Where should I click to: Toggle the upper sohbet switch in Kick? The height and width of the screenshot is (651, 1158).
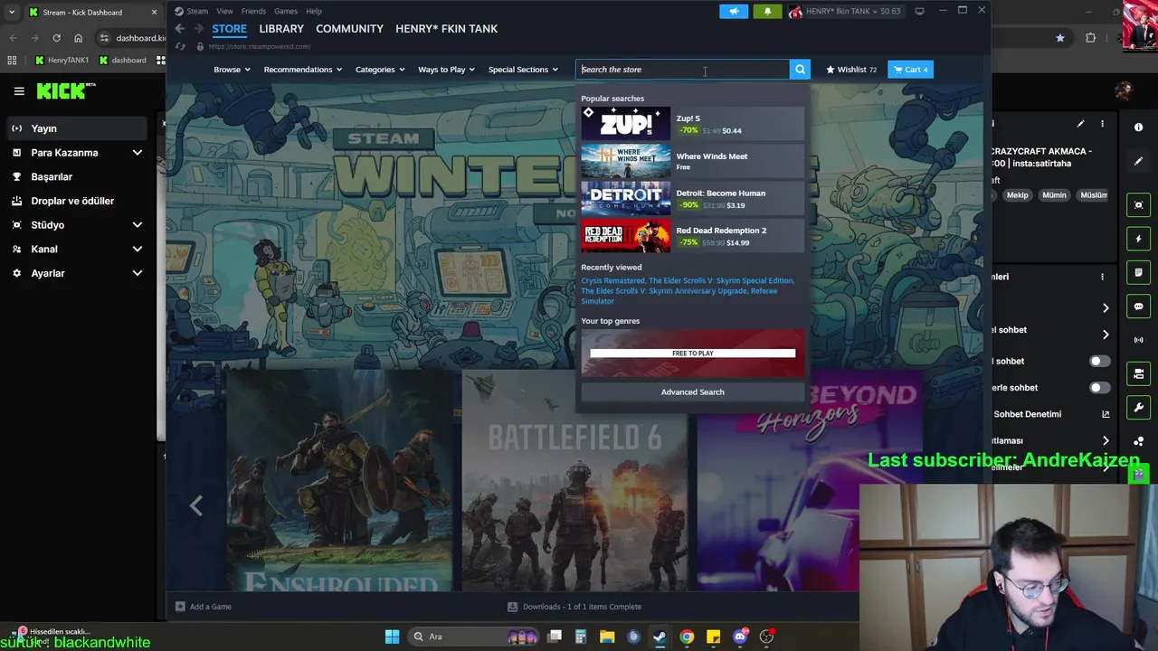pos(1098,361)
